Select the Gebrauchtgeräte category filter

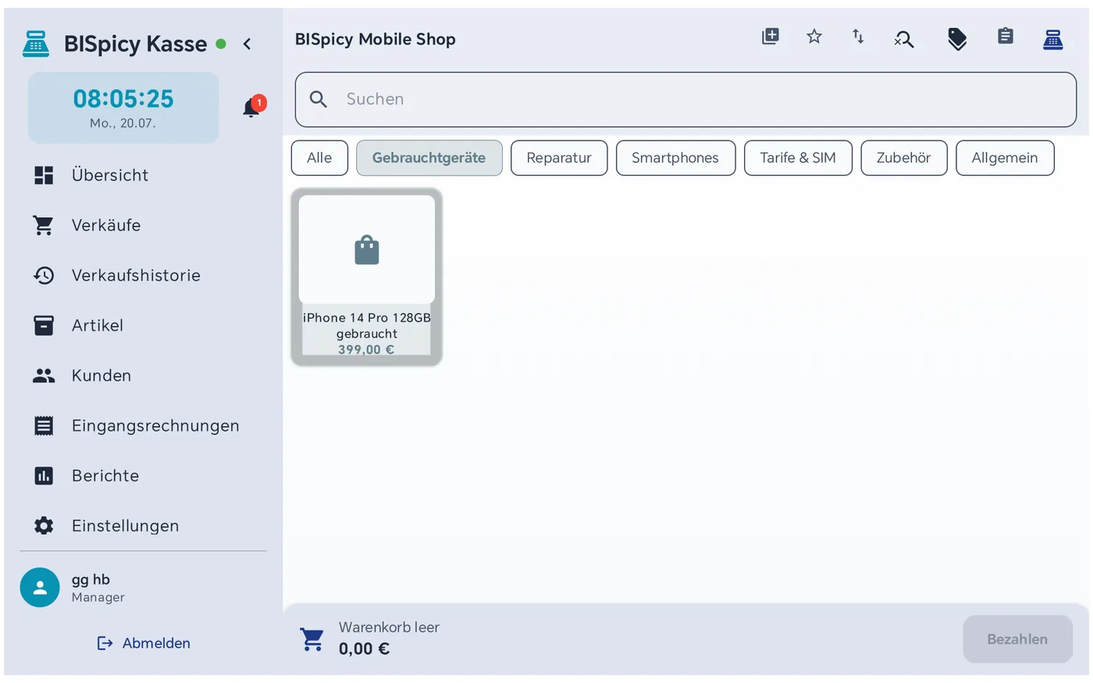[429, 158]
